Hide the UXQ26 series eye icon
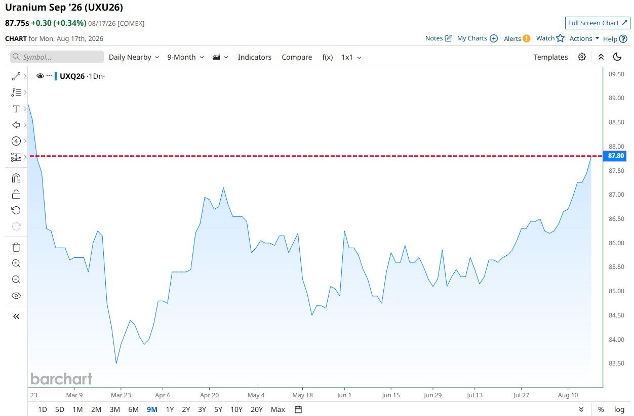This screenshot has width=634, height=416. pos(40,76)
